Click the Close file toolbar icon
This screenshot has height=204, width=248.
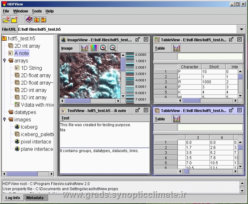(14, 20)
